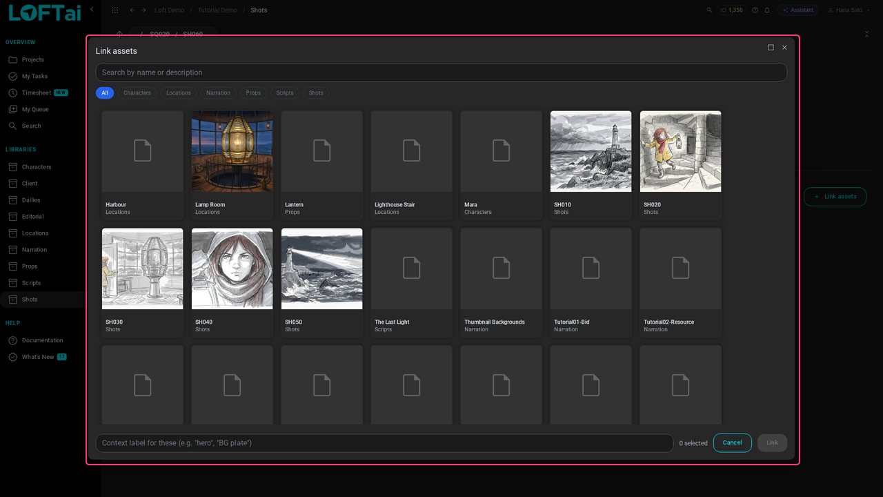Open Documentation under Help

tap(43, 340)
